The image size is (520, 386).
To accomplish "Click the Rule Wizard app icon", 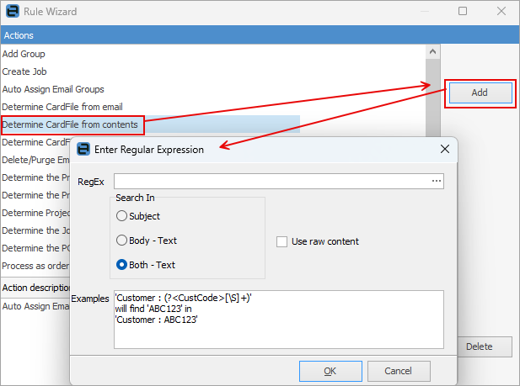I will click(x=13, y=11).
